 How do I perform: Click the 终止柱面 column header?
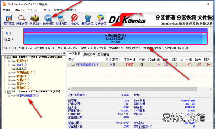point(186,59)
